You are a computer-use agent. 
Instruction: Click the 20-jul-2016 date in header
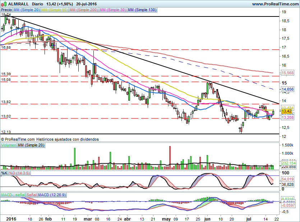tap(86, 4)
